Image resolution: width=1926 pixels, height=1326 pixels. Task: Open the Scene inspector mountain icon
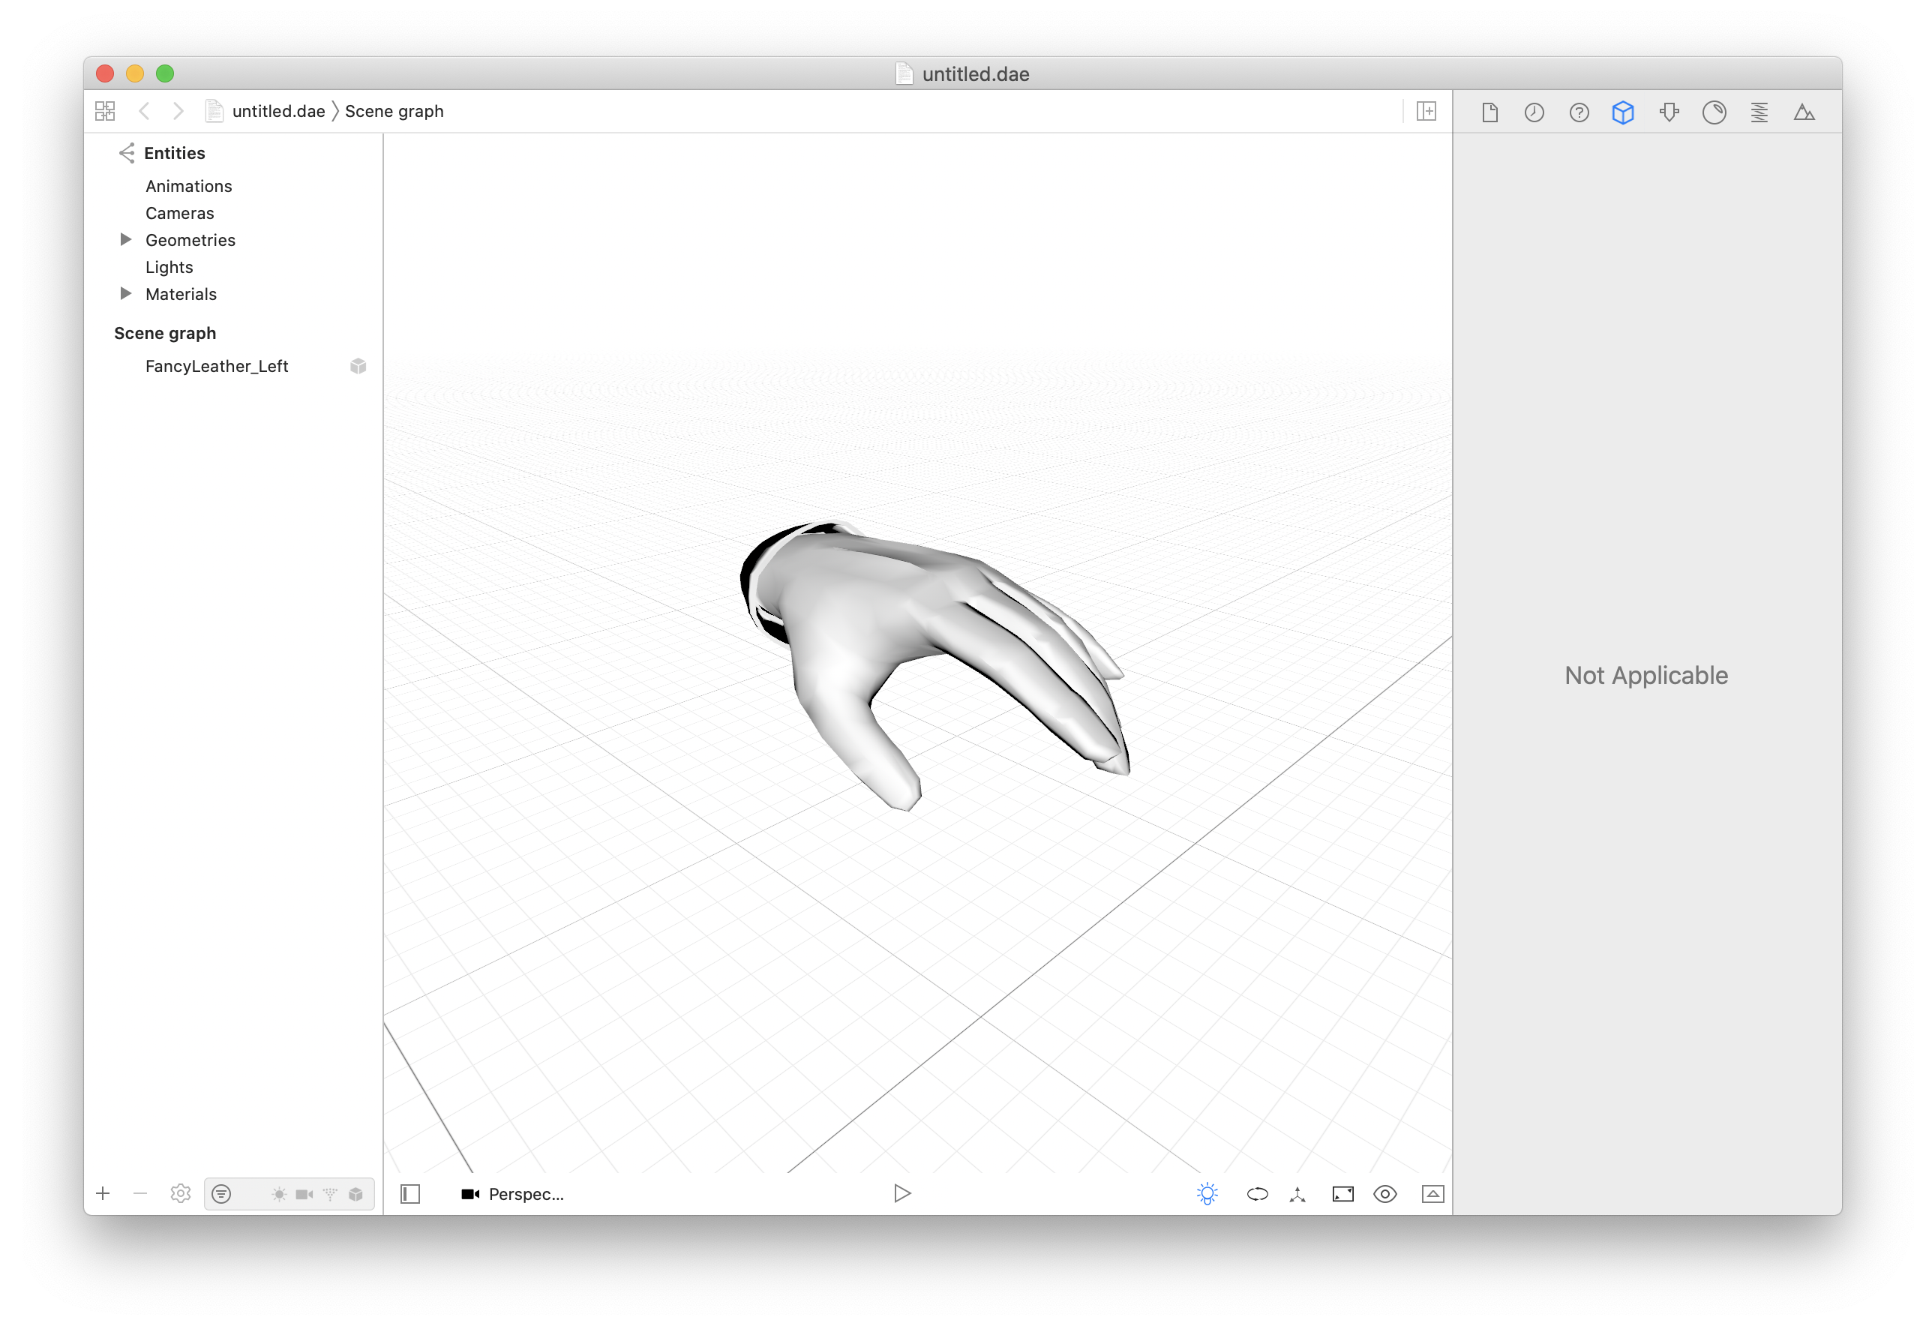(1804, 112)
